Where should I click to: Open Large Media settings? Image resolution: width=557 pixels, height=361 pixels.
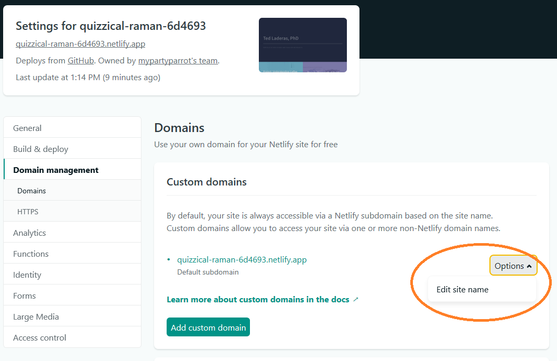72,316
